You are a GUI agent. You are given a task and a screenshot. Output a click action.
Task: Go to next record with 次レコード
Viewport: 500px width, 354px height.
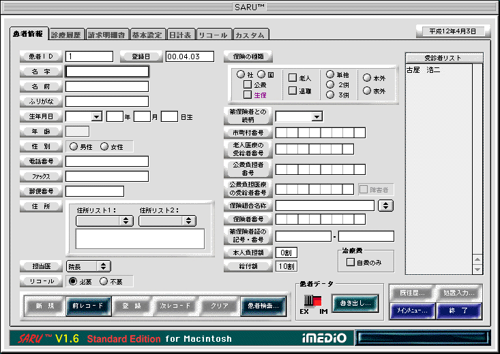[175, 306]
